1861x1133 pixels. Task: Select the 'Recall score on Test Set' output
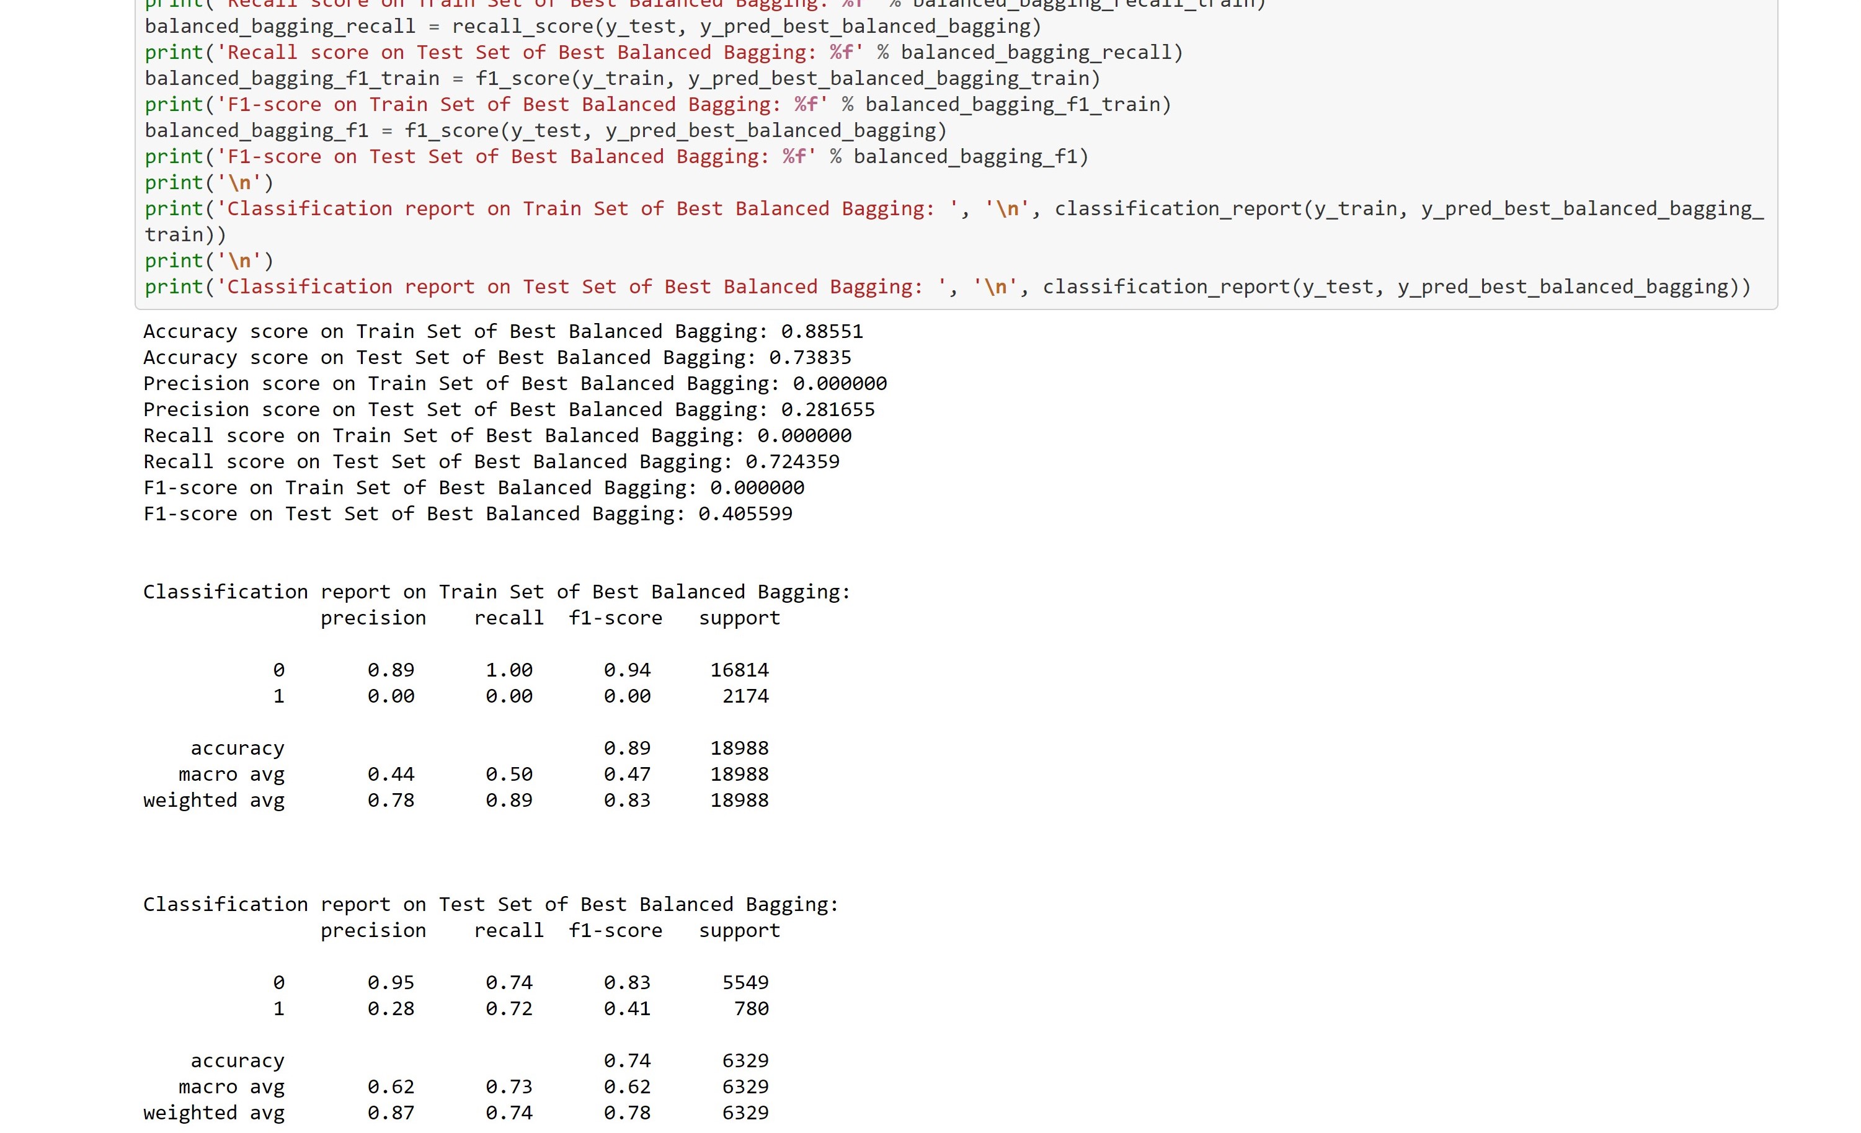[491, 461]
